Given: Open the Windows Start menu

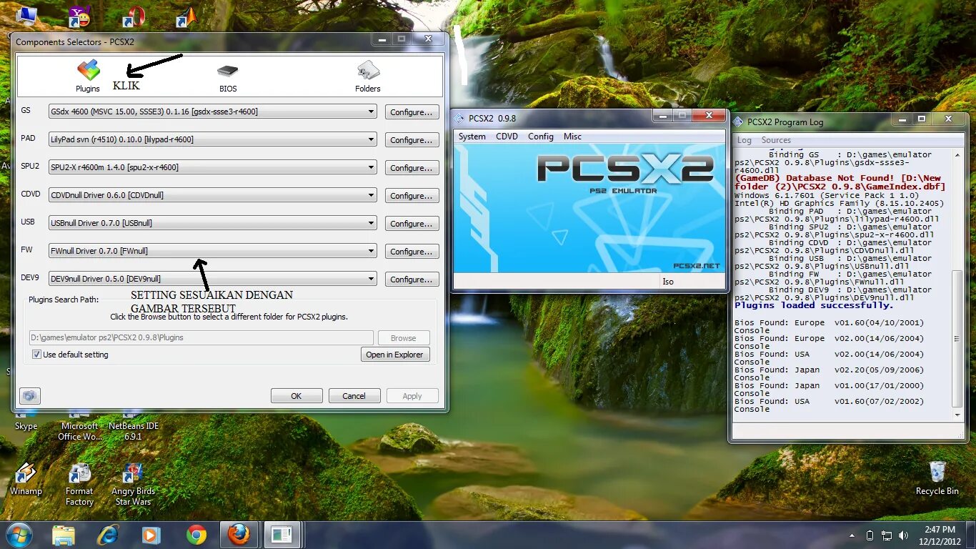Looking at the screenshot, I should 19,535.
